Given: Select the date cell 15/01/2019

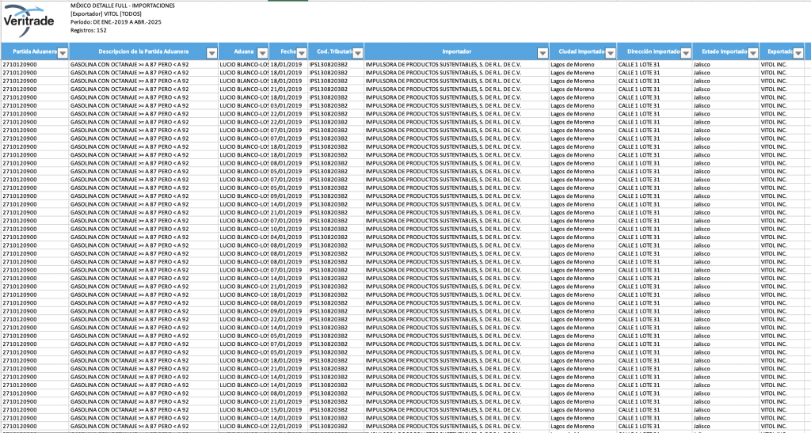Looking at the screenshot, I should (288, 410).
